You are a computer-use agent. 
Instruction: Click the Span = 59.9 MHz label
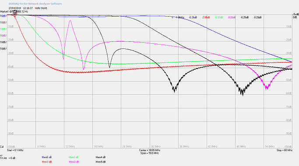pos(150,153)
